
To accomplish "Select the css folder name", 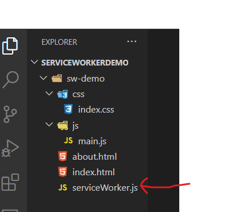I will click(x=78, y=94).
